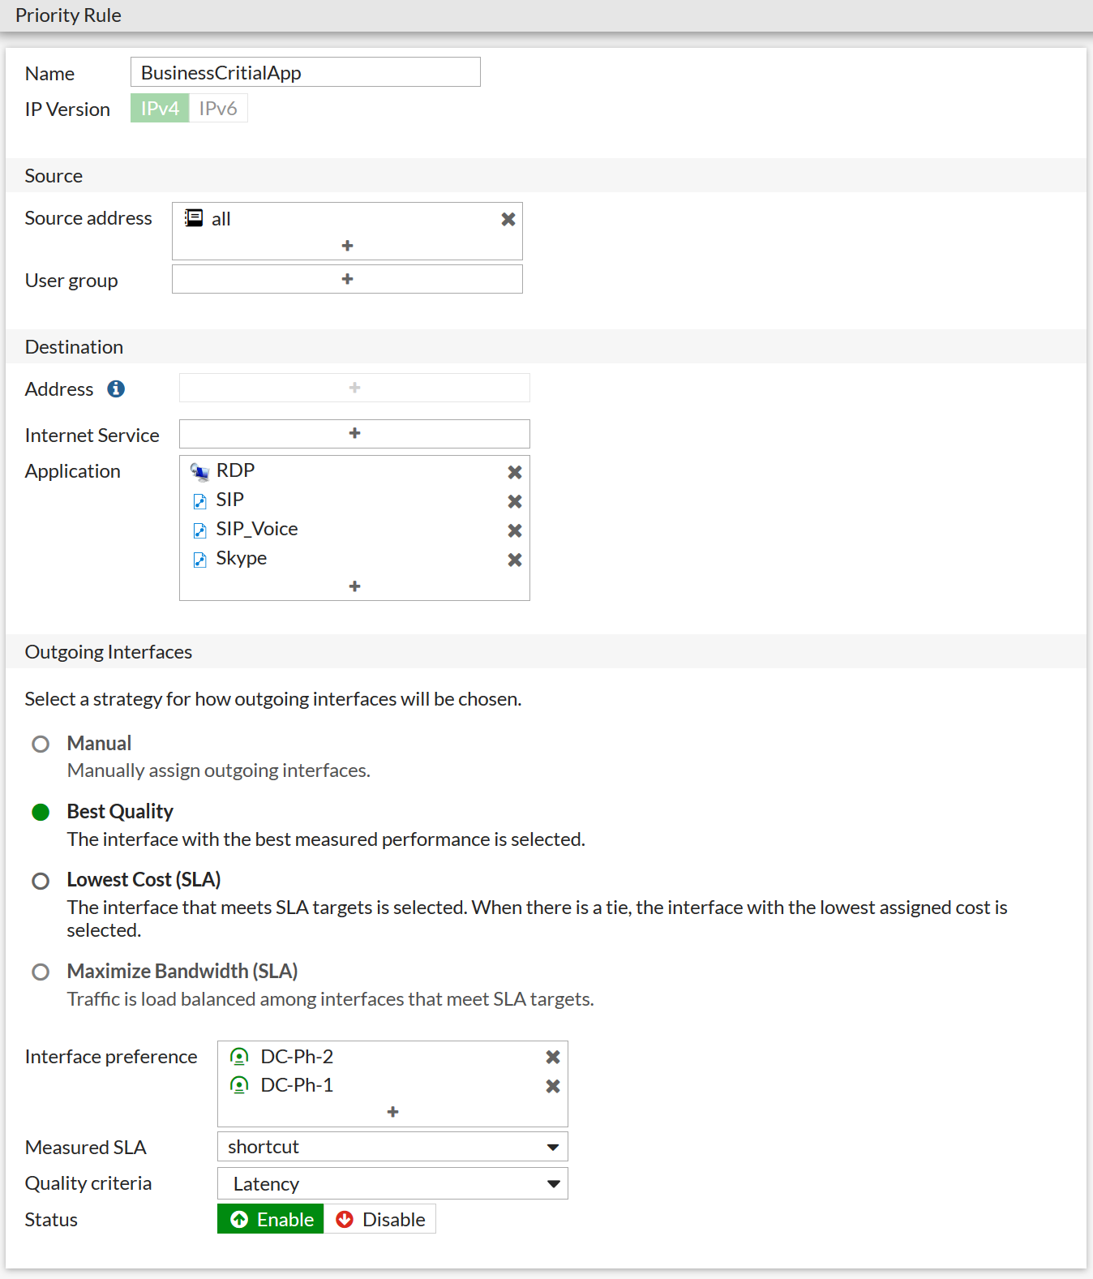Viewport: 1093px width, 1279px height.
Task: Open the Measured SLA dropdown
Action: coord(392,1147)
